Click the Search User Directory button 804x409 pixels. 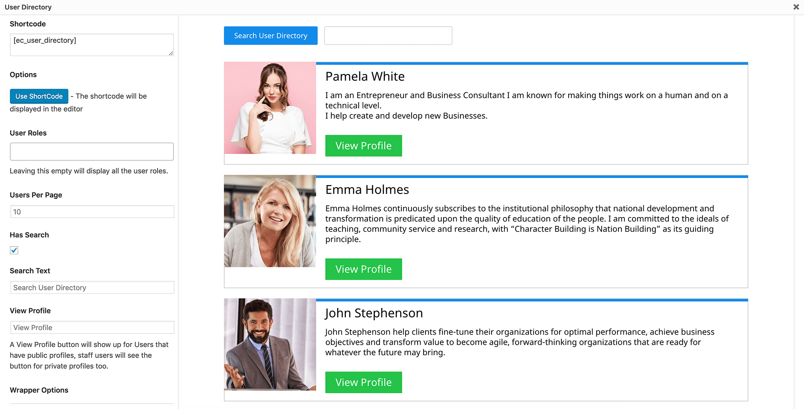(x=270, y=36)
